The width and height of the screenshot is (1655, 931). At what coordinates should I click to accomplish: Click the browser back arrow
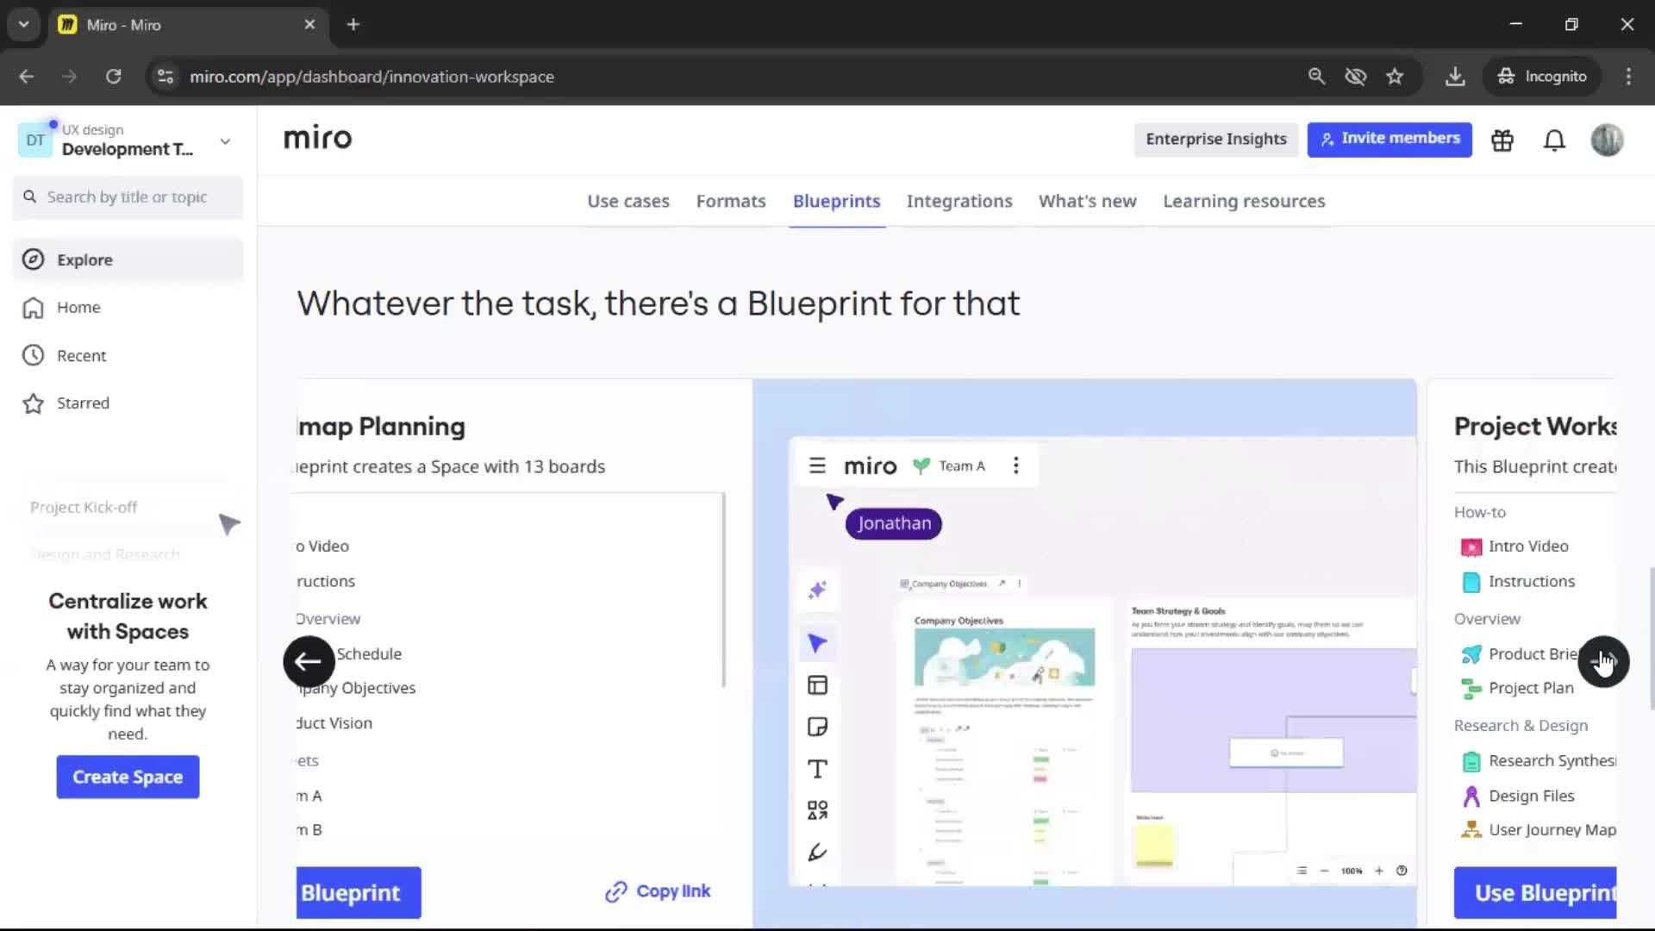coord(27,76)
